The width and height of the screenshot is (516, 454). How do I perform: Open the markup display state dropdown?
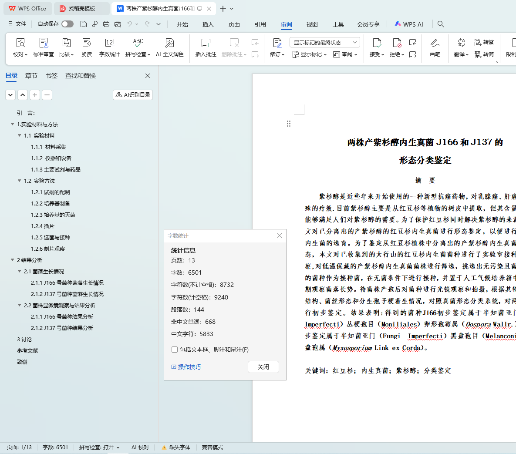pos(324,42)
